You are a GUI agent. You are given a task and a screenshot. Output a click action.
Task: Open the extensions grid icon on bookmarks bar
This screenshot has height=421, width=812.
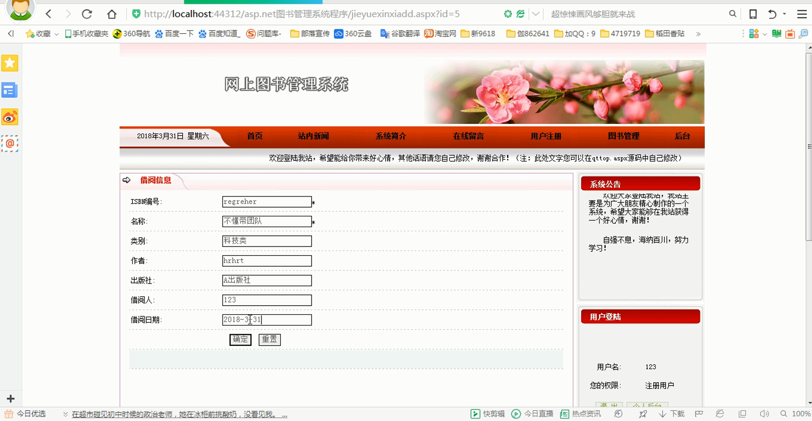pos(754,34)
